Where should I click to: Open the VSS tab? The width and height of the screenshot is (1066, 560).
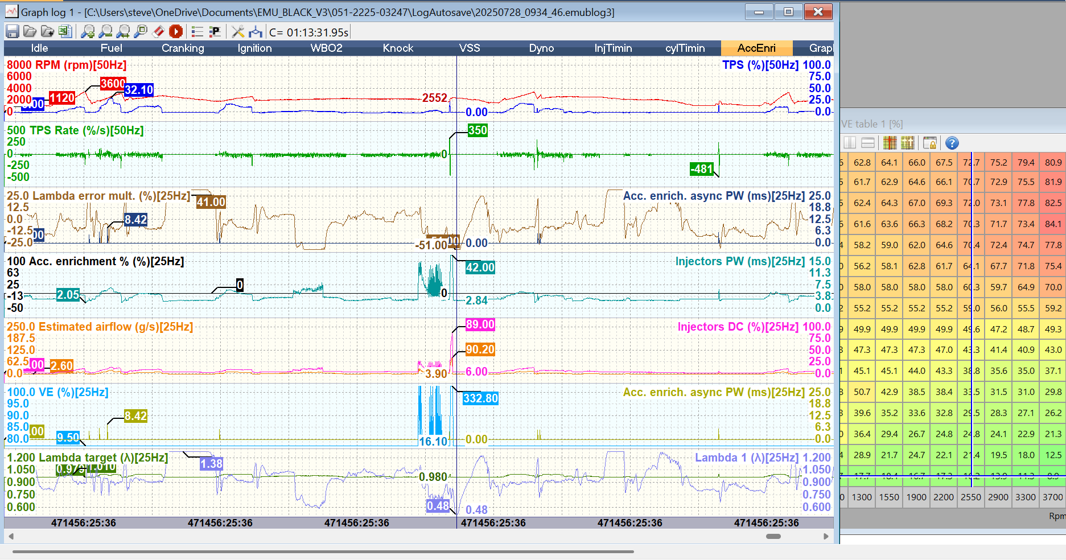[x=470, y=48]
